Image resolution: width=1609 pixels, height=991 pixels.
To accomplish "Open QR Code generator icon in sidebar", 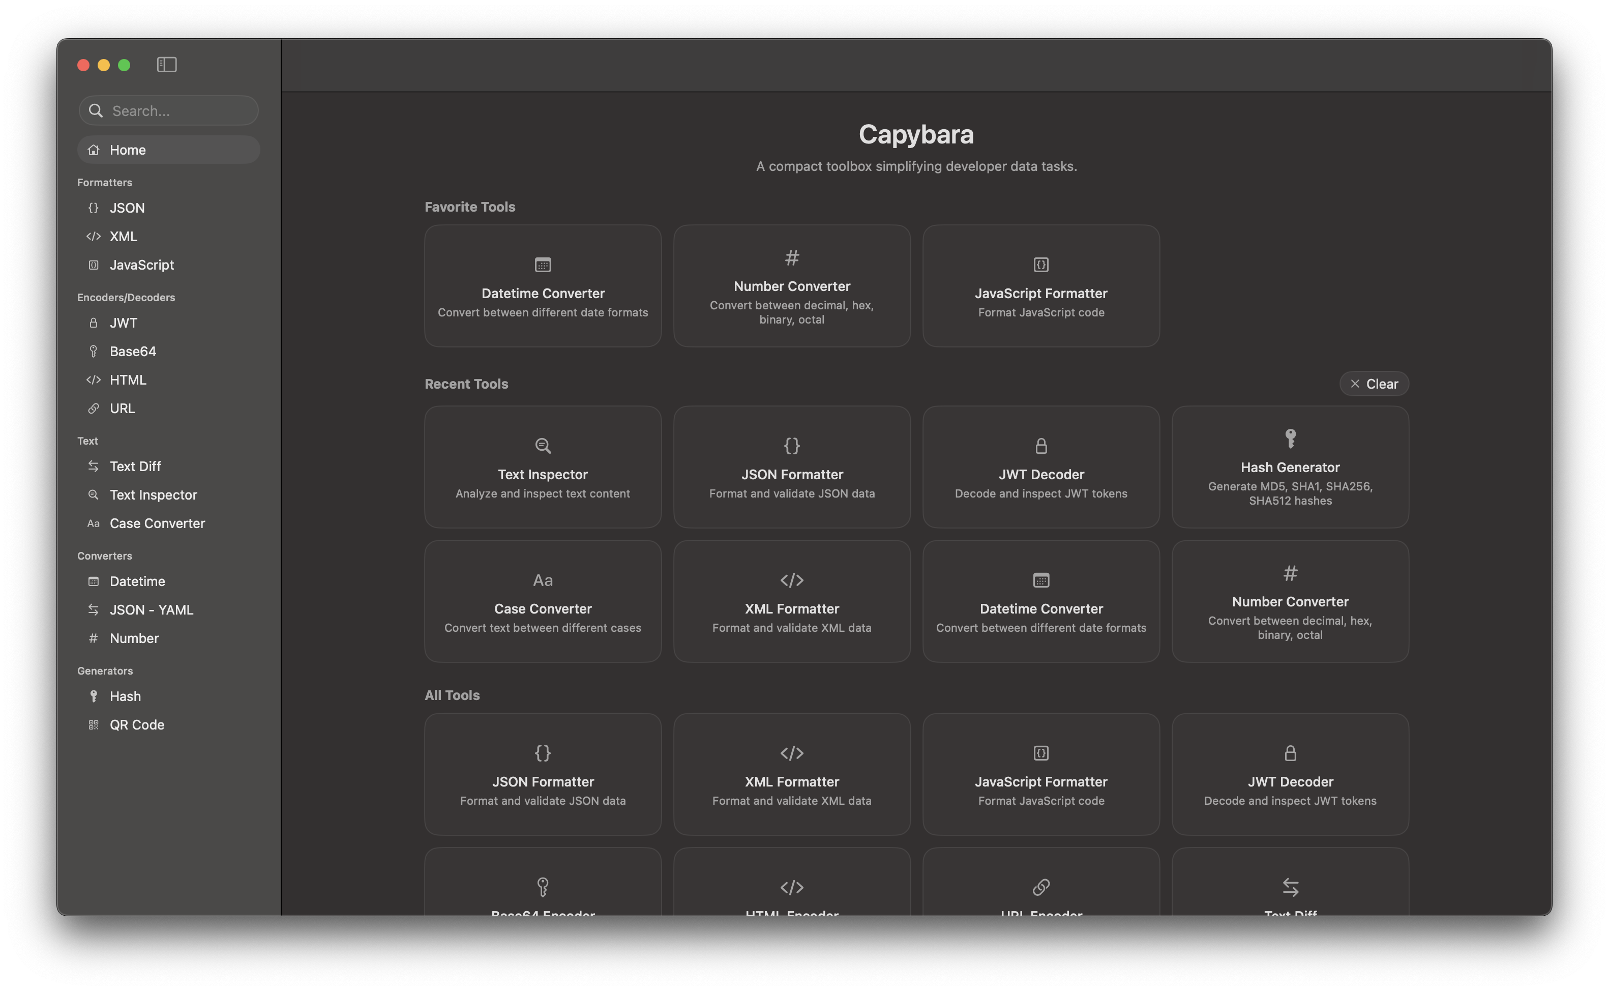I will coord(94,724).
